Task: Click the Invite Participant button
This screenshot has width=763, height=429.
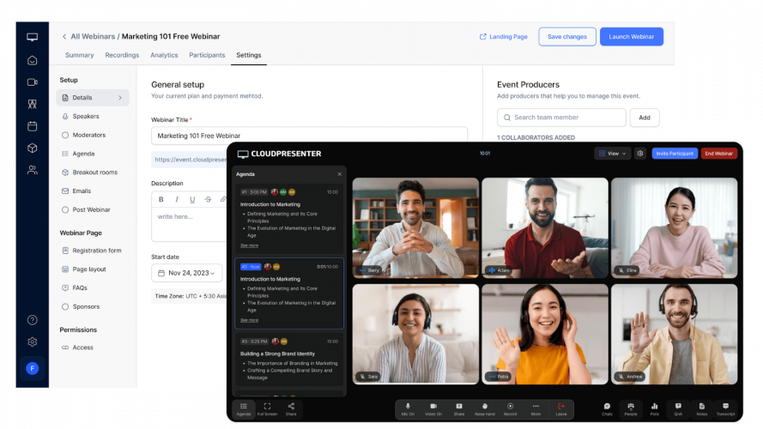Action: pyautogui.click(x=675, y=154)
